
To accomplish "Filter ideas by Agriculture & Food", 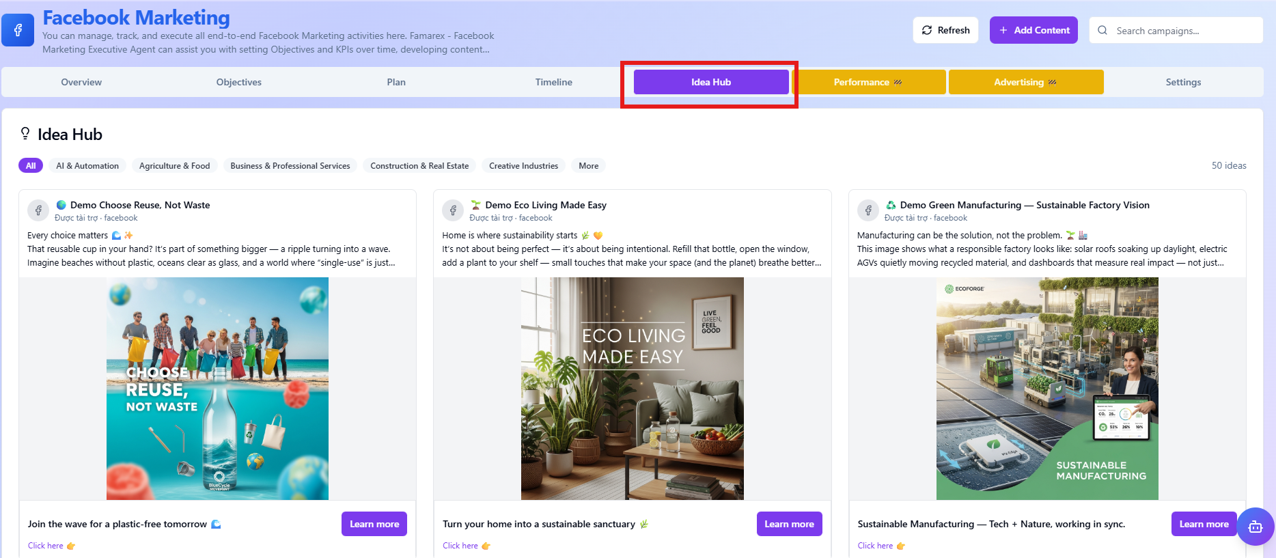I will (174, 166).
